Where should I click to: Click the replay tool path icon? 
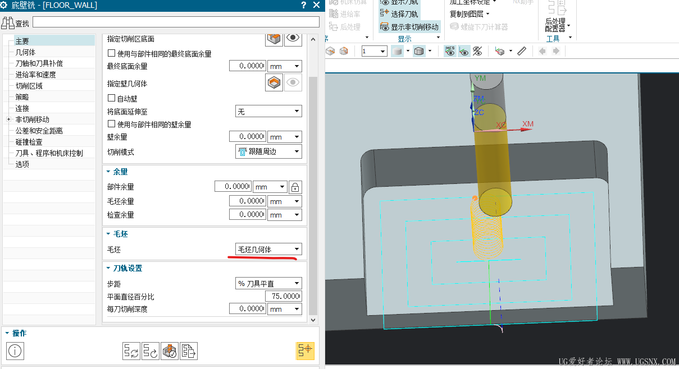151,351
